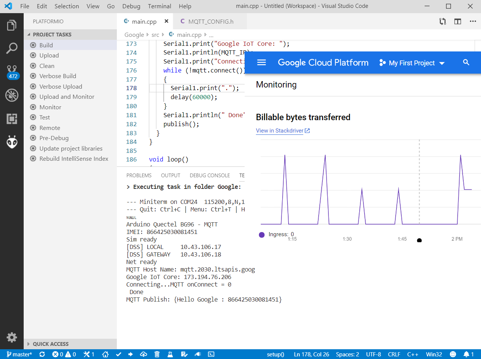The image size is (481, 359).
Task: Run the Upload and Monitor task
Action: click(70, 97)
